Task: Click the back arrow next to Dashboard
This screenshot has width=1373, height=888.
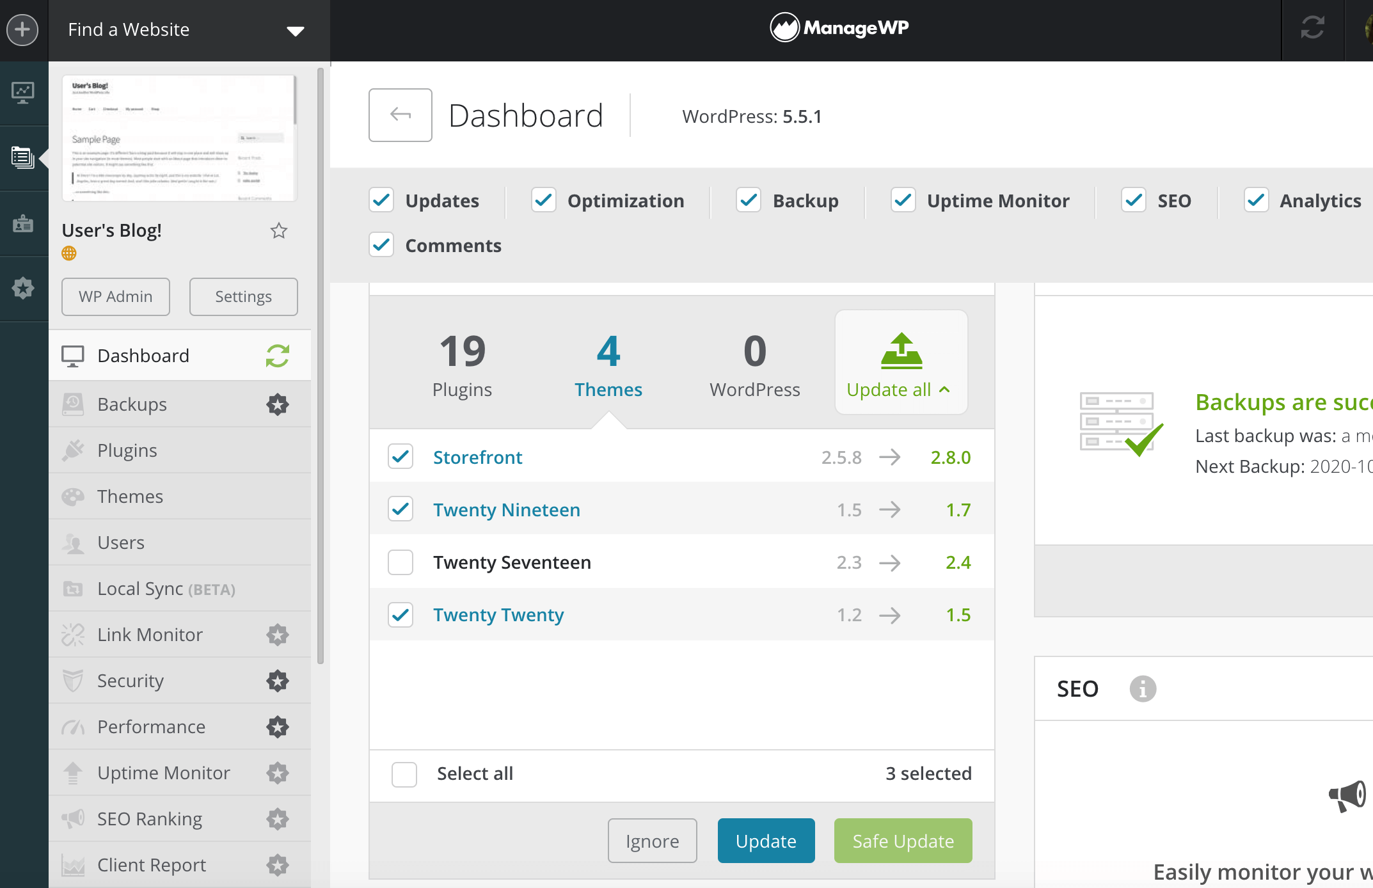Action: (401, 115)
